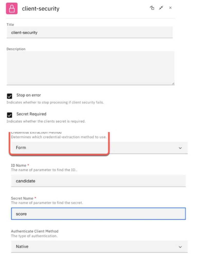Collapse the panel with the inward-arrows icon
215x266 pixels.
161,8
